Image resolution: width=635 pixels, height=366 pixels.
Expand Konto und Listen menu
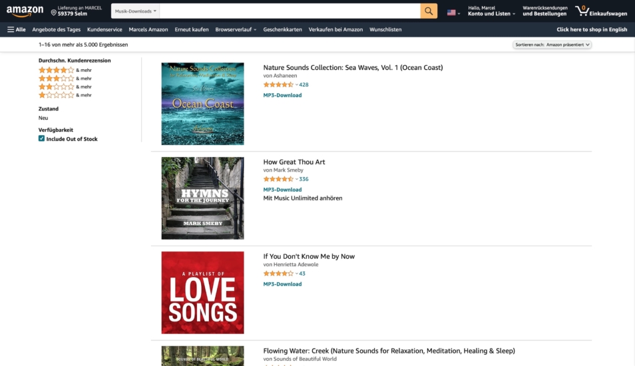[x=491, y=14]
